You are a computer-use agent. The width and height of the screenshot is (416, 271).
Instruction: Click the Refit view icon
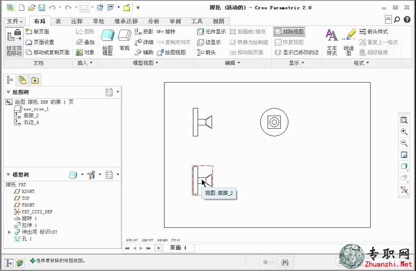point(404,120)
